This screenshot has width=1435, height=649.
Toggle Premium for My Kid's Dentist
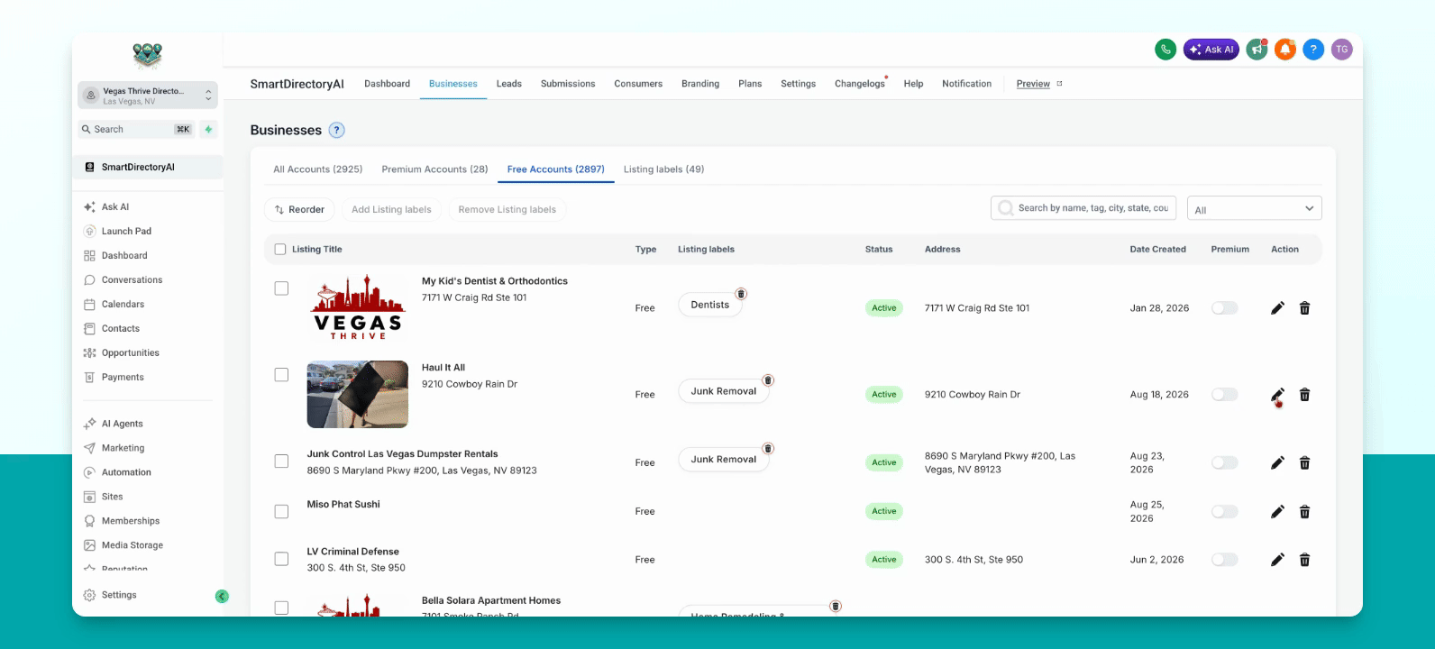point(1224,308)
